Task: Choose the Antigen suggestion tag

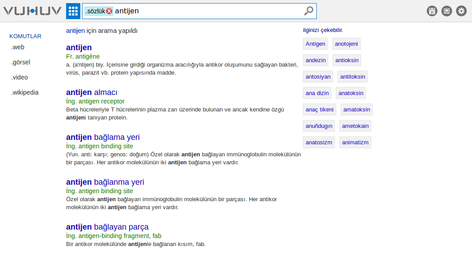Action: [315, 44]
